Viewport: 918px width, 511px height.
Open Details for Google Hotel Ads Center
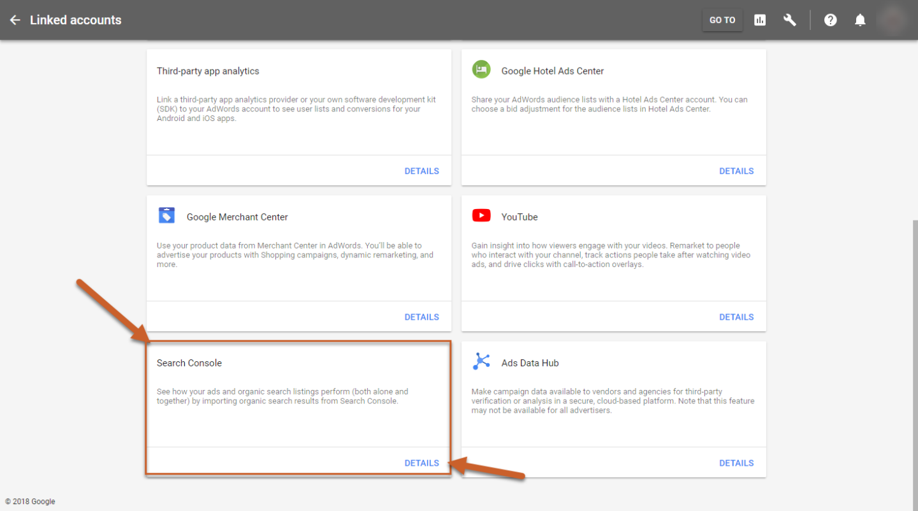pos(736,171)
